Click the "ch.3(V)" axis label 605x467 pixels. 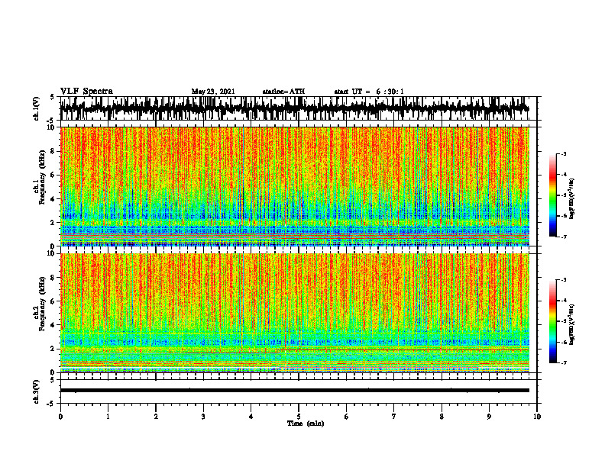click(x=37, y=391)
